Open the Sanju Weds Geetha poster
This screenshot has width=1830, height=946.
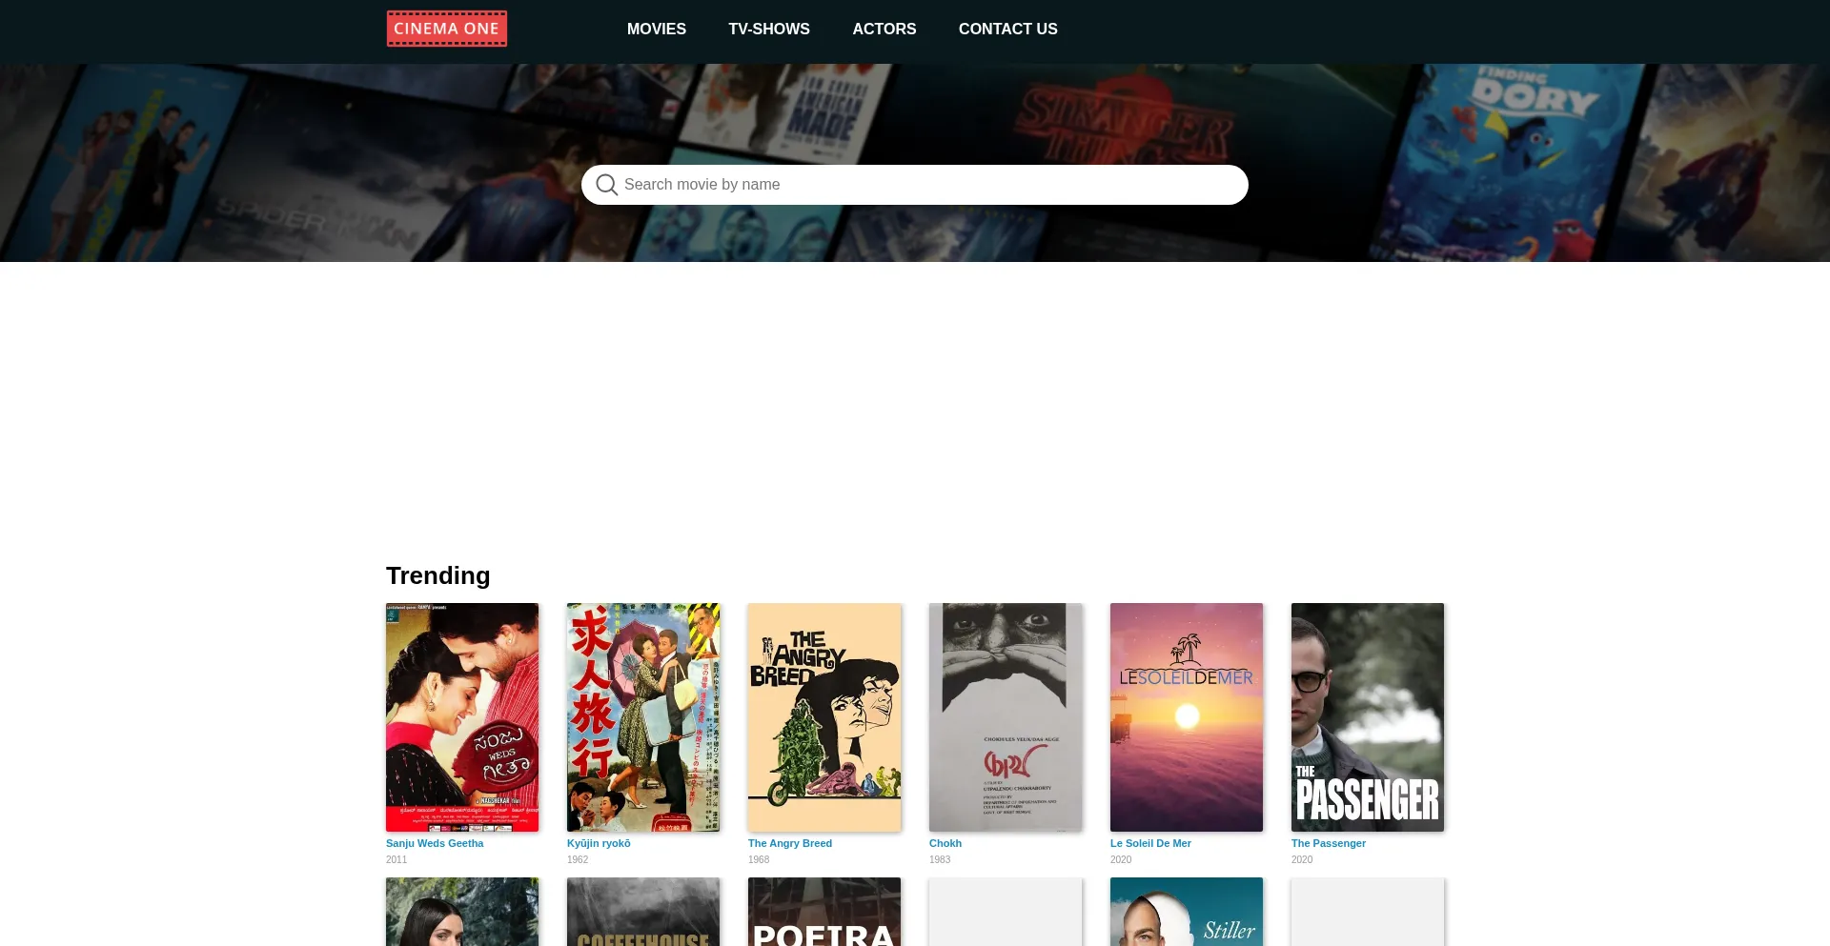pyautogui.click(x=461, y=716)
